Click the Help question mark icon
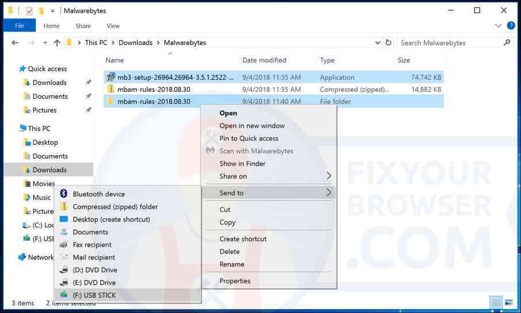 coord(511,25)
